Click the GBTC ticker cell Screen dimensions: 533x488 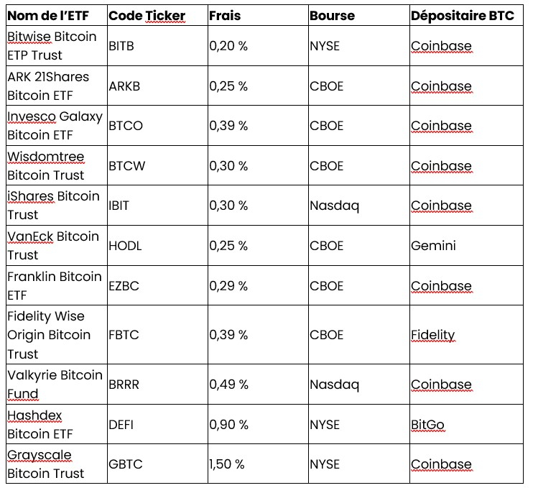[x=124, y=464]
